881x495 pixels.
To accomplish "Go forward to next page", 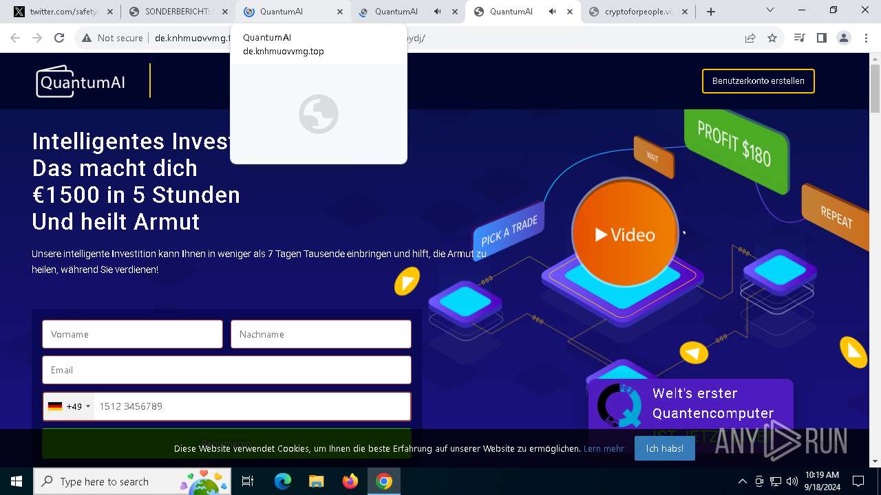I will click(x=37, y=38).
